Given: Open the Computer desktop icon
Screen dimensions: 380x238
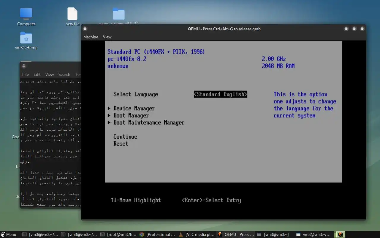Looking at the screenshot, I should tap(26, 17).
